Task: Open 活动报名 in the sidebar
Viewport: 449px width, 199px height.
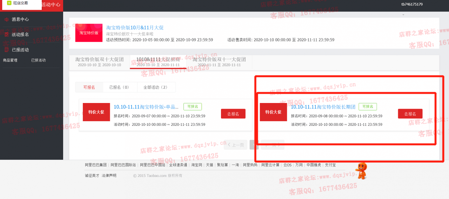Action: 20,35
